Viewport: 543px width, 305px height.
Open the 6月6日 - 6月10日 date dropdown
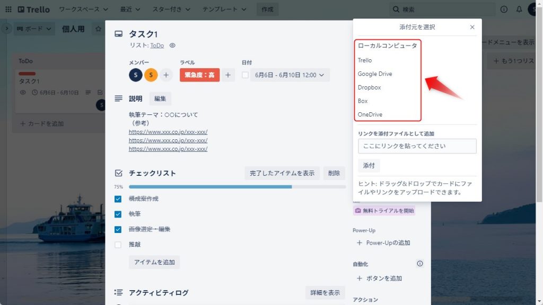(x=290, y=75)
